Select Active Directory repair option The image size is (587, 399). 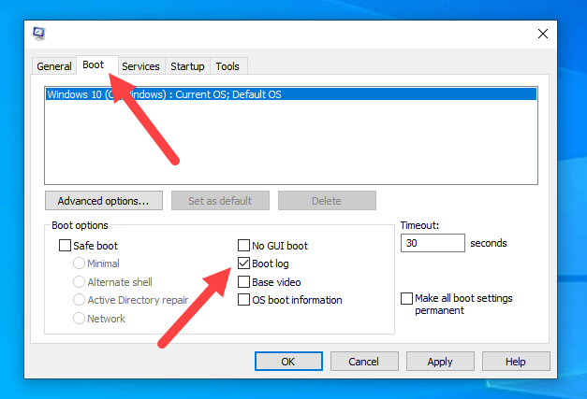click(79, 300)
